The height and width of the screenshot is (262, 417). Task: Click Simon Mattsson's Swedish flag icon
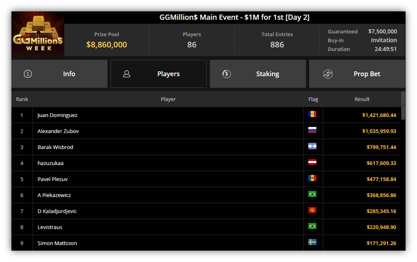(312, 242)
